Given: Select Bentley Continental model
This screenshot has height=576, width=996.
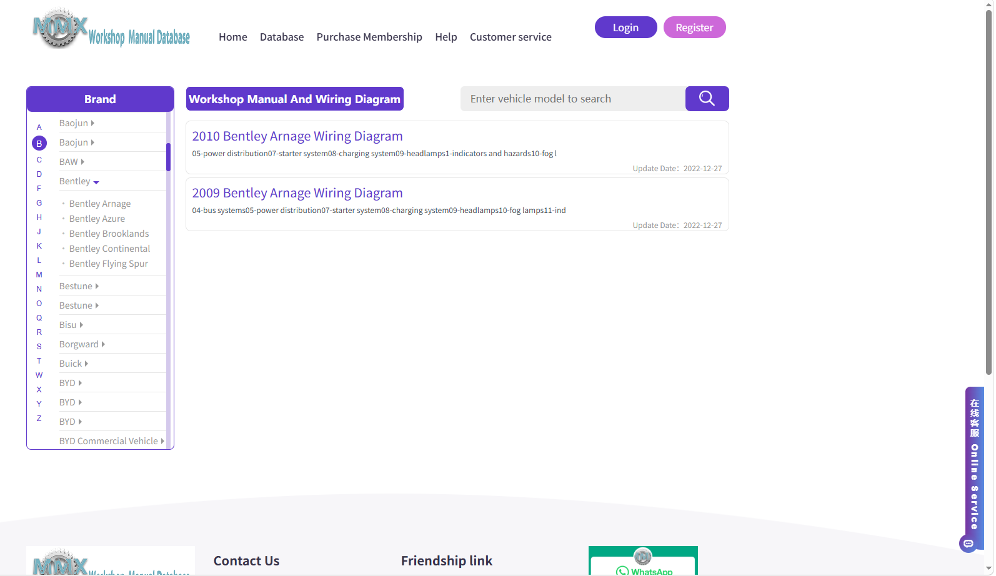Looking at the screenshot, I should pos(110,249).
